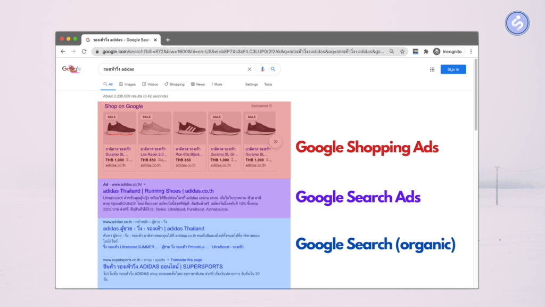Switch to the Videos tab

pyautogui.click(x=150, y=84)
